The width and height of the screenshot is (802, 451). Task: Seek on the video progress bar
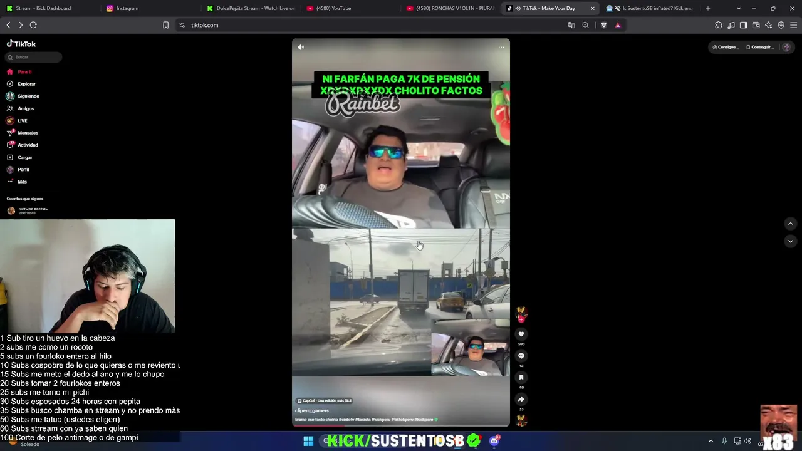tap(401, 426)
